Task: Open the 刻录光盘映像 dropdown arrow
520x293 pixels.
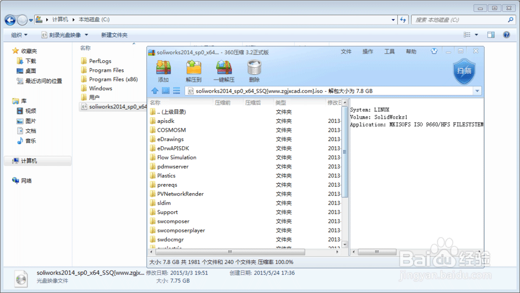Action: click(x=86, y=35)
